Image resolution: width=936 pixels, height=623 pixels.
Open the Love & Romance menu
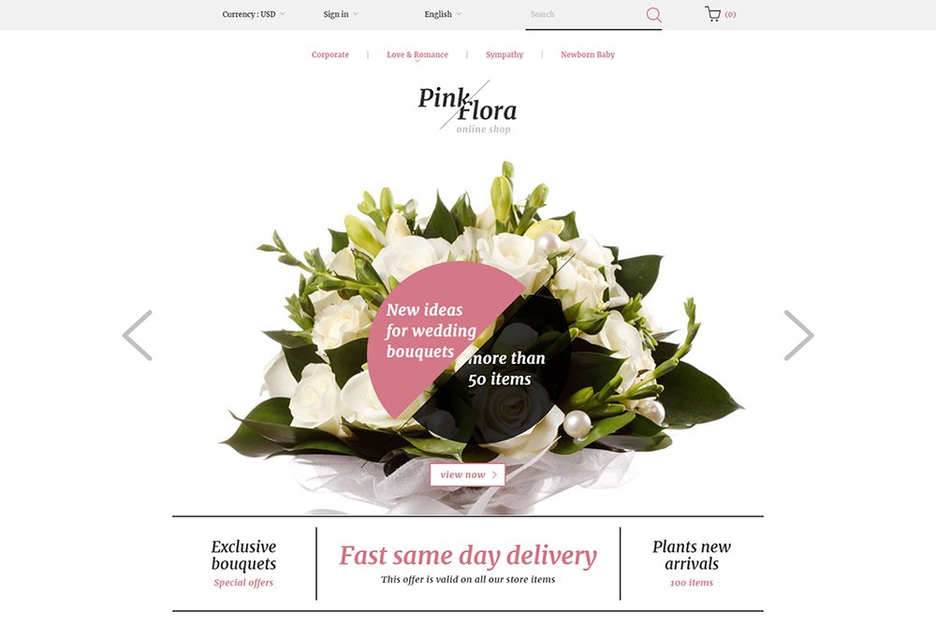(417, 54)
